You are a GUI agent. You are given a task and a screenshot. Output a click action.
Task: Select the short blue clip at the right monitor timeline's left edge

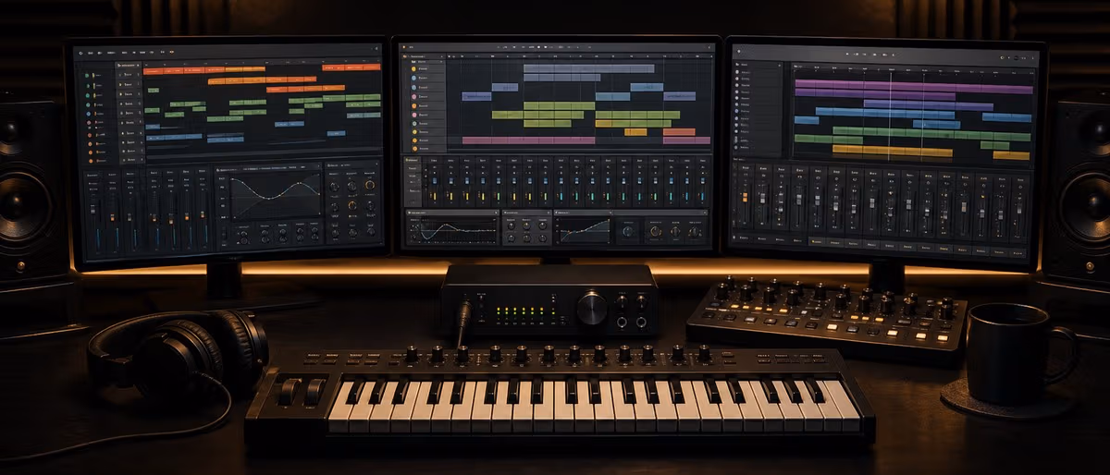pyautogui.click(x=807, y=120)
